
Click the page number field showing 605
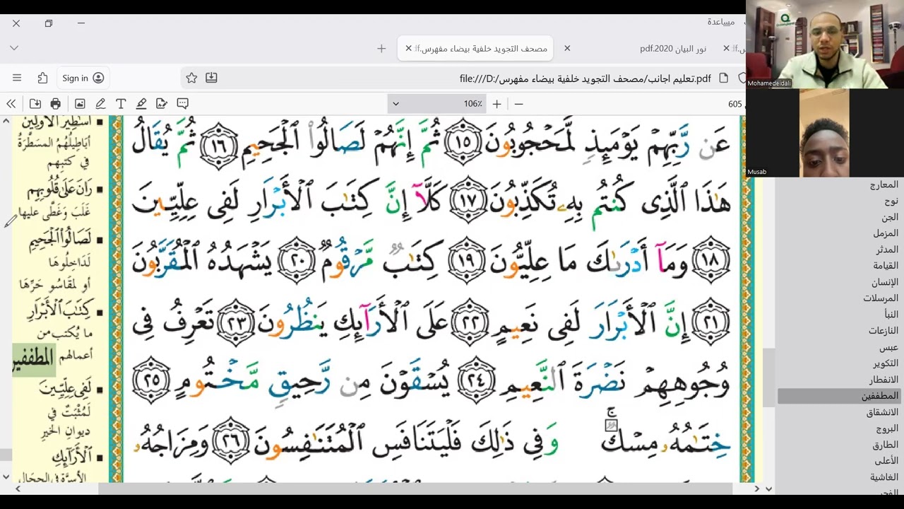(x=734, y=104)
